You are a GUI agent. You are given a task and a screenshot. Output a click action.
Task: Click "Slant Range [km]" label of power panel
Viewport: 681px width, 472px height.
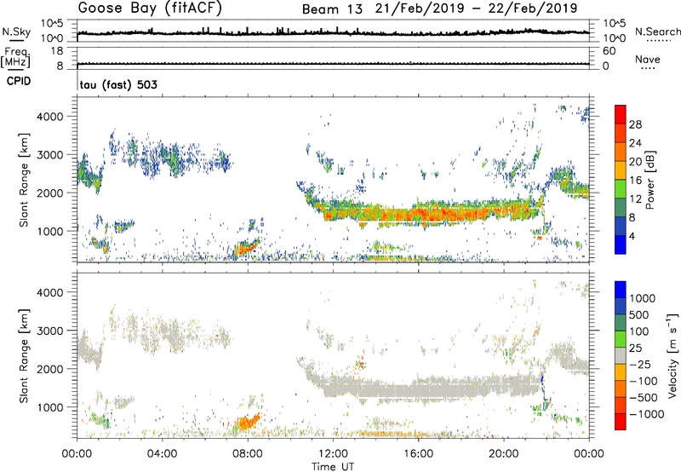(23, 180)
